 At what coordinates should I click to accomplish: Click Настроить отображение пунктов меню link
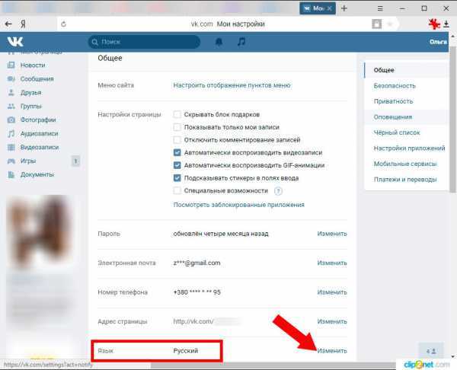[x=232, y=85]
